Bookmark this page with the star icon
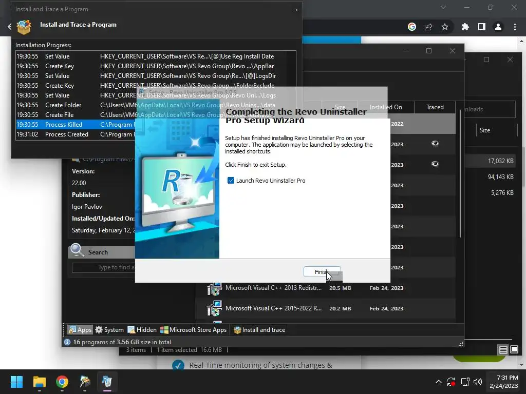The image size is (526, 394). [x=445, y=27]
